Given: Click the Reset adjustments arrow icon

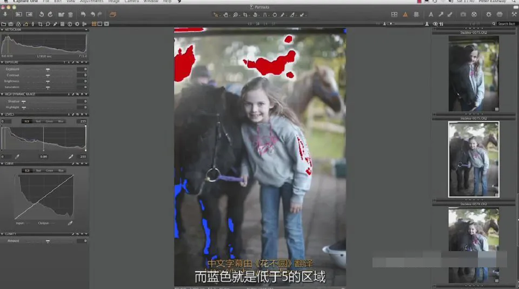Looking at the screenshot, I should point(83,15).
